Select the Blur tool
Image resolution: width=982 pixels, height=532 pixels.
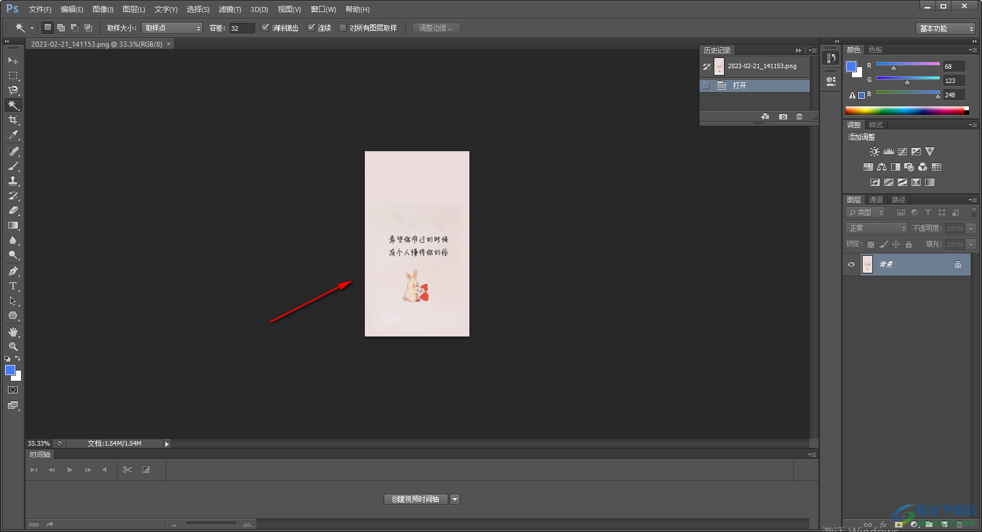click(13, 240)
